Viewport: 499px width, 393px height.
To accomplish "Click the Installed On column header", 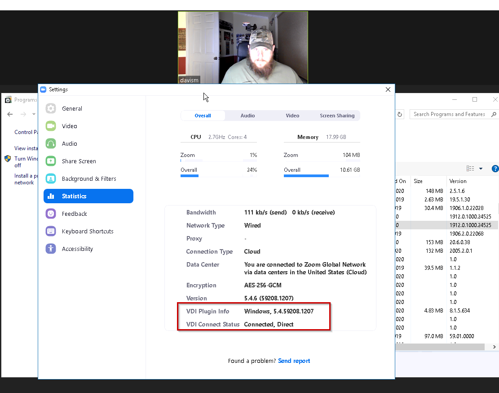I will tap(402, 181).
